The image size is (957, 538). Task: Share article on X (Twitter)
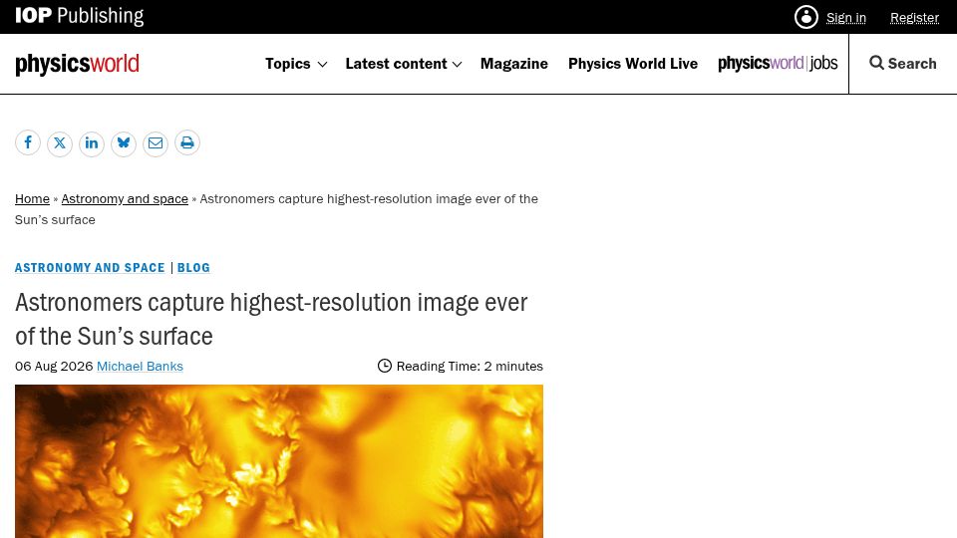click(x=60, y=142)
